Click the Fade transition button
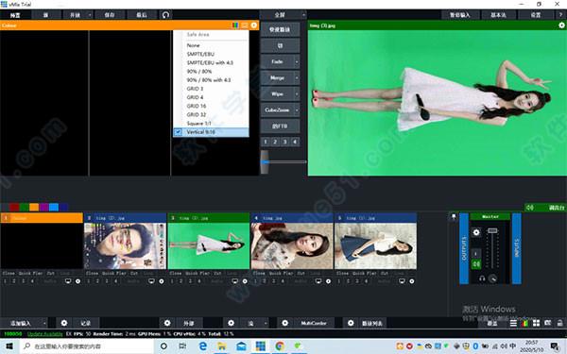This screenshot has height=354, width=567. click(277, 61)
